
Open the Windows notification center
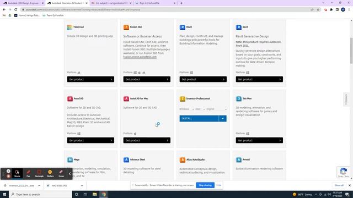(x=347, y=194)
